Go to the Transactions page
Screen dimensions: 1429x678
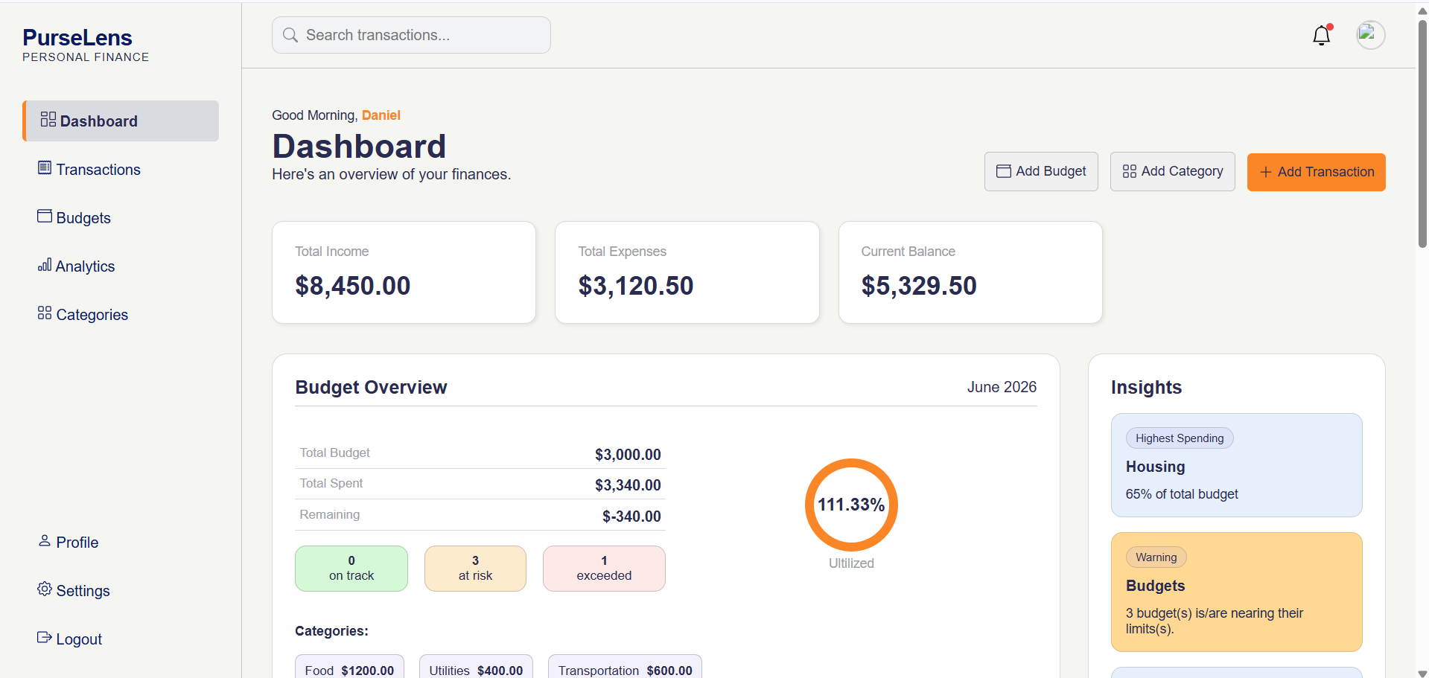tap(121, 170)
